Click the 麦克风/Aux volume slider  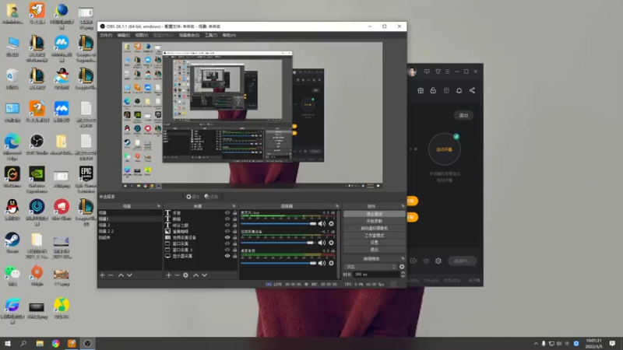[279, 224]
